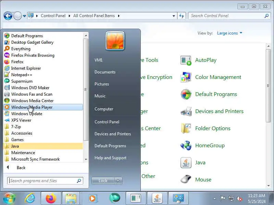Open Pictures from Start menu
274x205 pixels.
102,84
